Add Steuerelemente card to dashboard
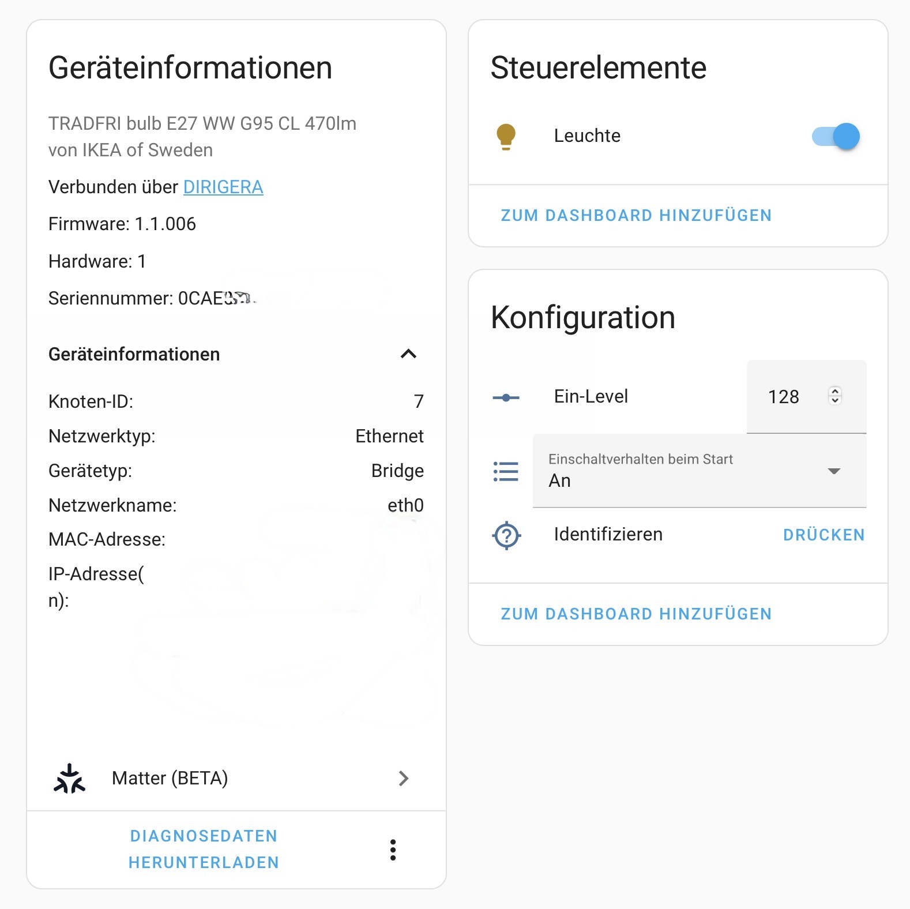Image resolution: width=910 pixels, height=909 pixels. point(636,215)
